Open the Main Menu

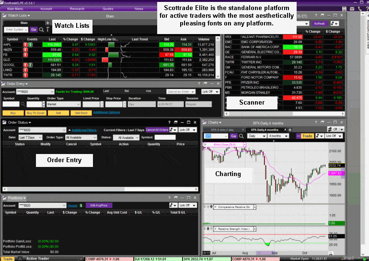tap(15, 9)
